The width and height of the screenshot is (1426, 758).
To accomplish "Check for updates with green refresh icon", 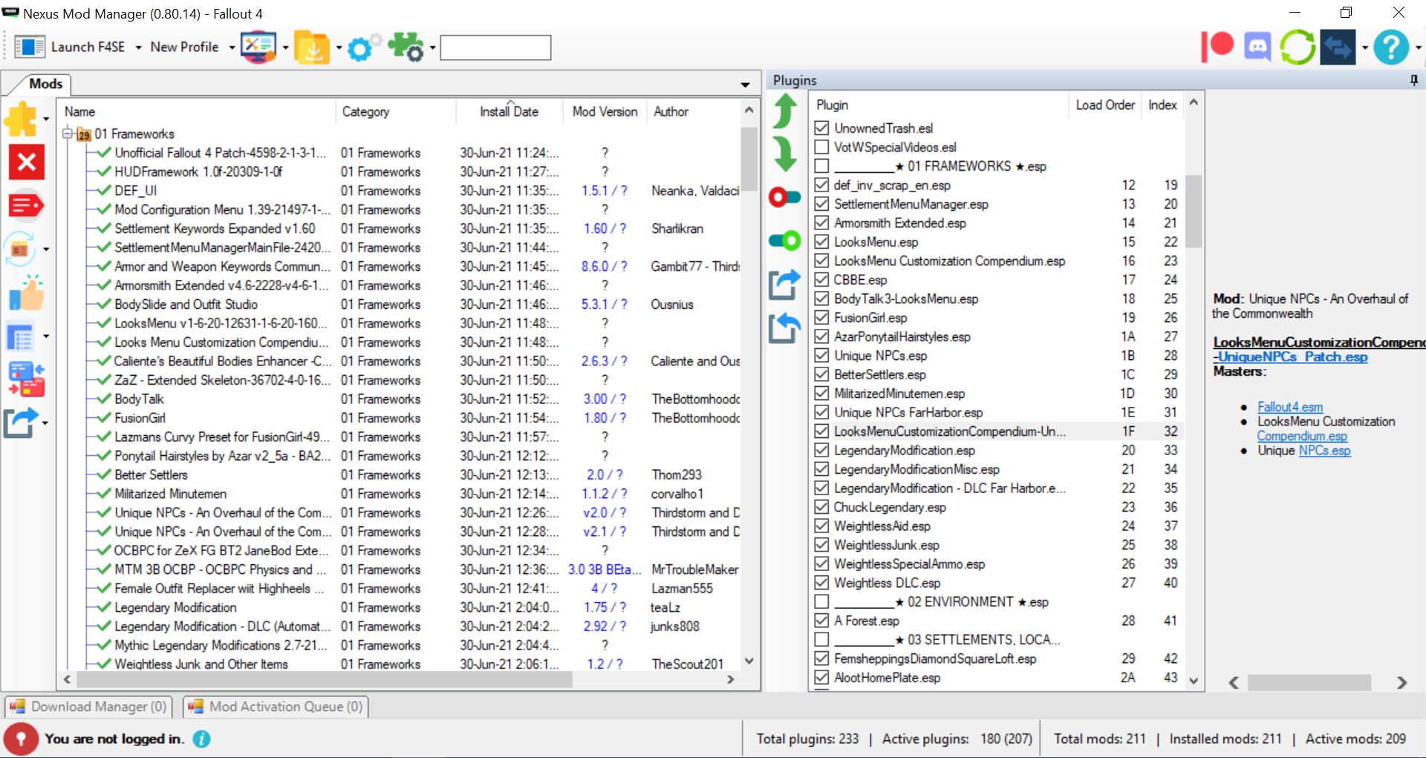I will point(1298,46).
